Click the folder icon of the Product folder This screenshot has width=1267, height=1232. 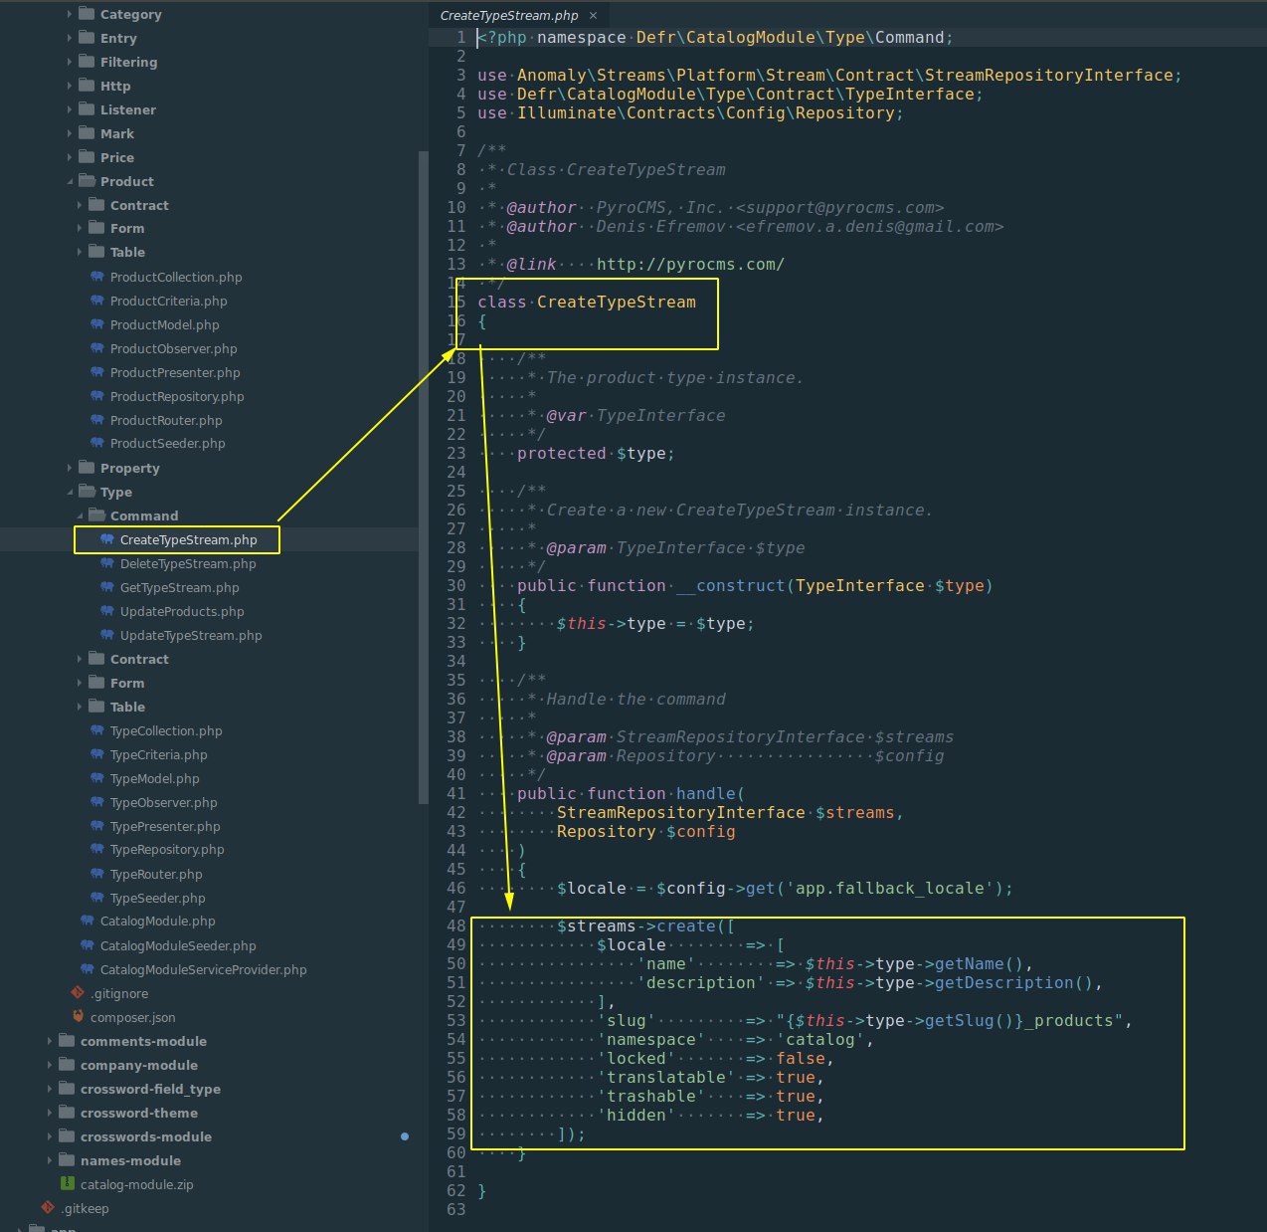(87, 181)
